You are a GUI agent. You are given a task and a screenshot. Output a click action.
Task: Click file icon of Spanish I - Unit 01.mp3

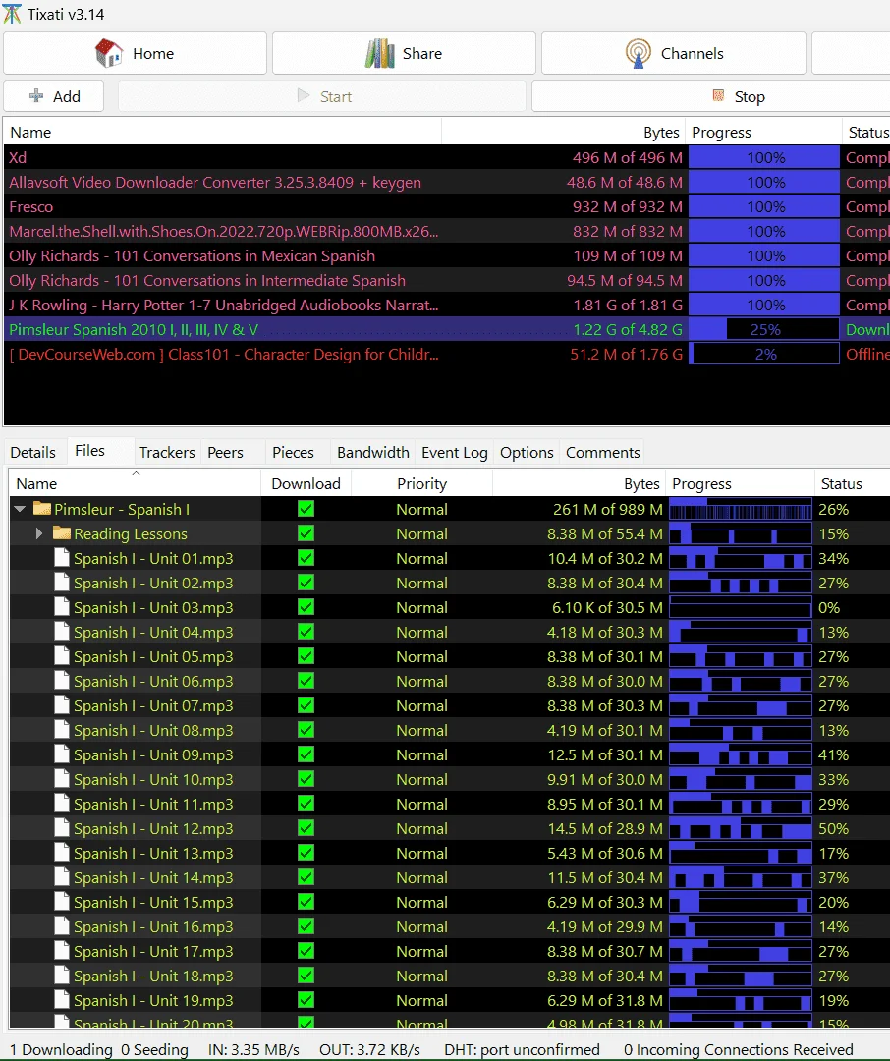pyautogui.click(x=62, y=558)
